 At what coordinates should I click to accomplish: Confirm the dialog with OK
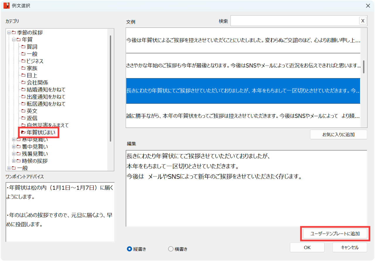[x=307, y=247]
